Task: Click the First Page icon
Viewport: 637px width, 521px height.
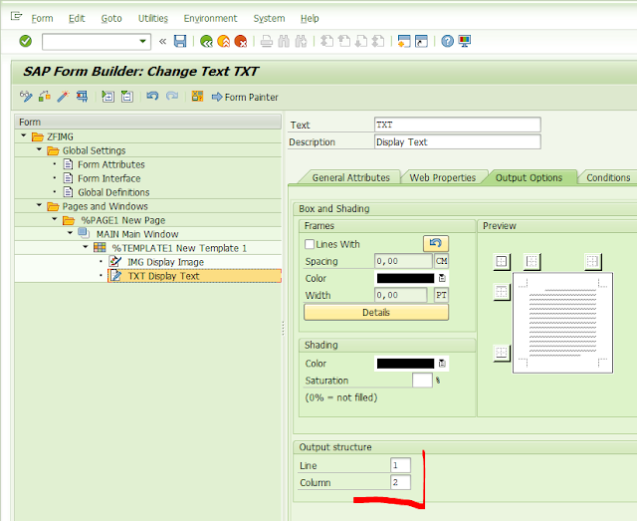Action: point(326,41)
